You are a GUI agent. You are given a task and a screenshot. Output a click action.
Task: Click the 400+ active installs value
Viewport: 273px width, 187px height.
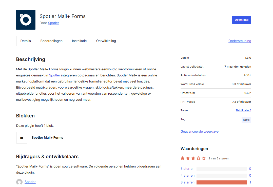247,75
